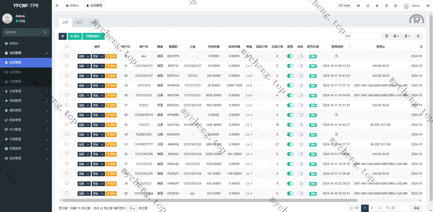Expand 信息 dropdown for user abc
This screenshot has height=212, width=433.
[x=84, y=56]
